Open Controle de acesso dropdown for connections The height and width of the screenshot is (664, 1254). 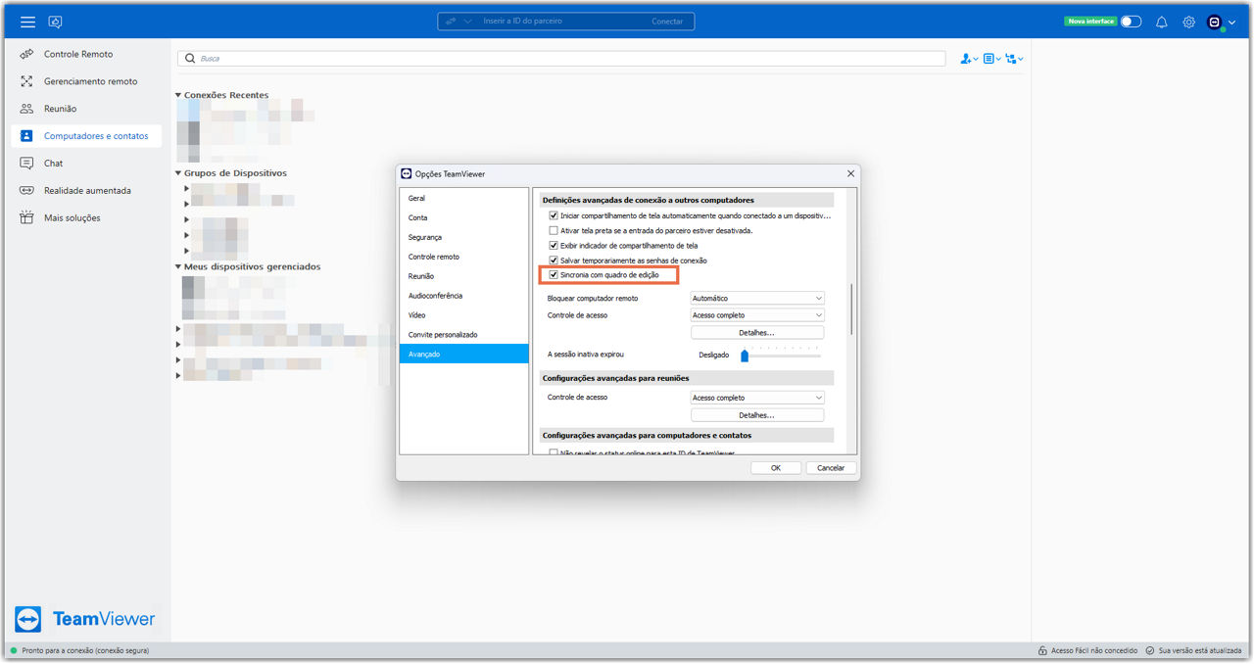tap(757, 315)
